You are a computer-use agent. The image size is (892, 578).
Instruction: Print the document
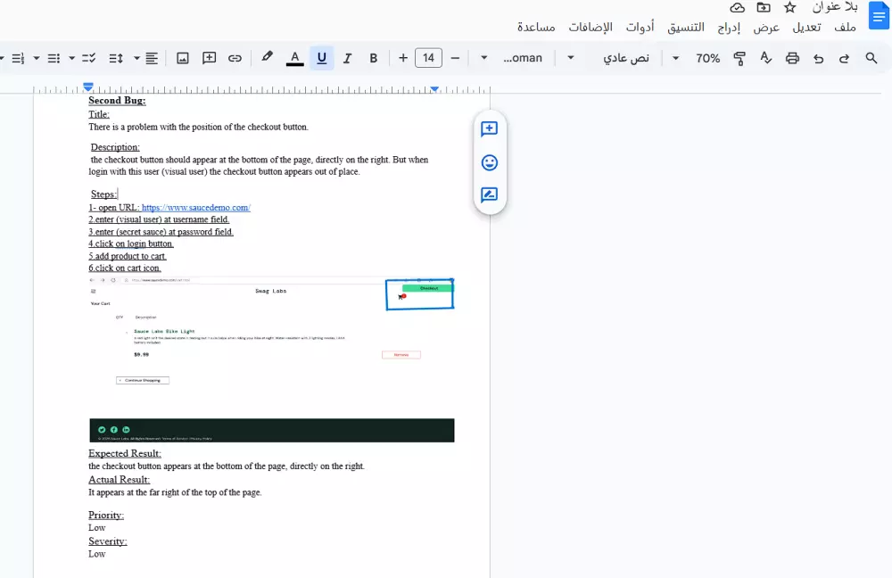(792, 58)
